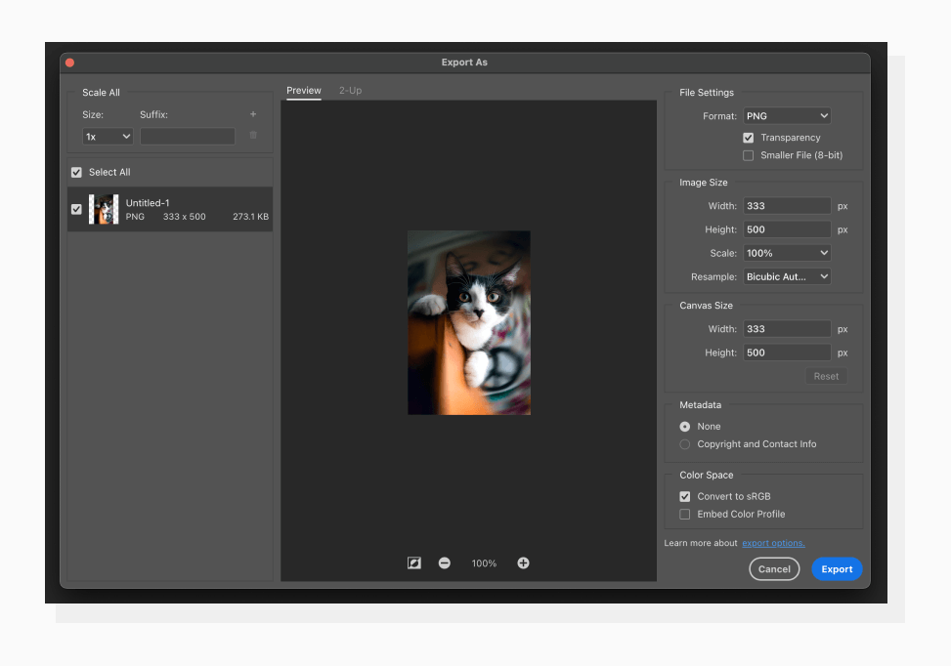This screenshot has height=666, width=951.
Task: Select the Preview tab
Action: coord(303,90)
